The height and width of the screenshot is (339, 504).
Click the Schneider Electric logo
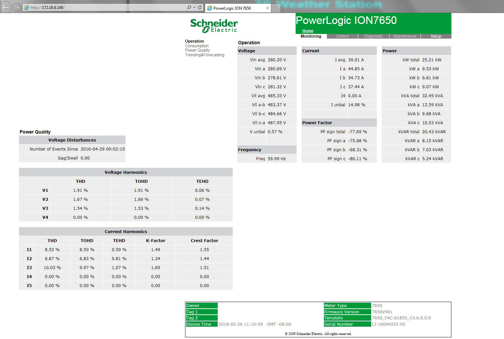tap(214, 26)
